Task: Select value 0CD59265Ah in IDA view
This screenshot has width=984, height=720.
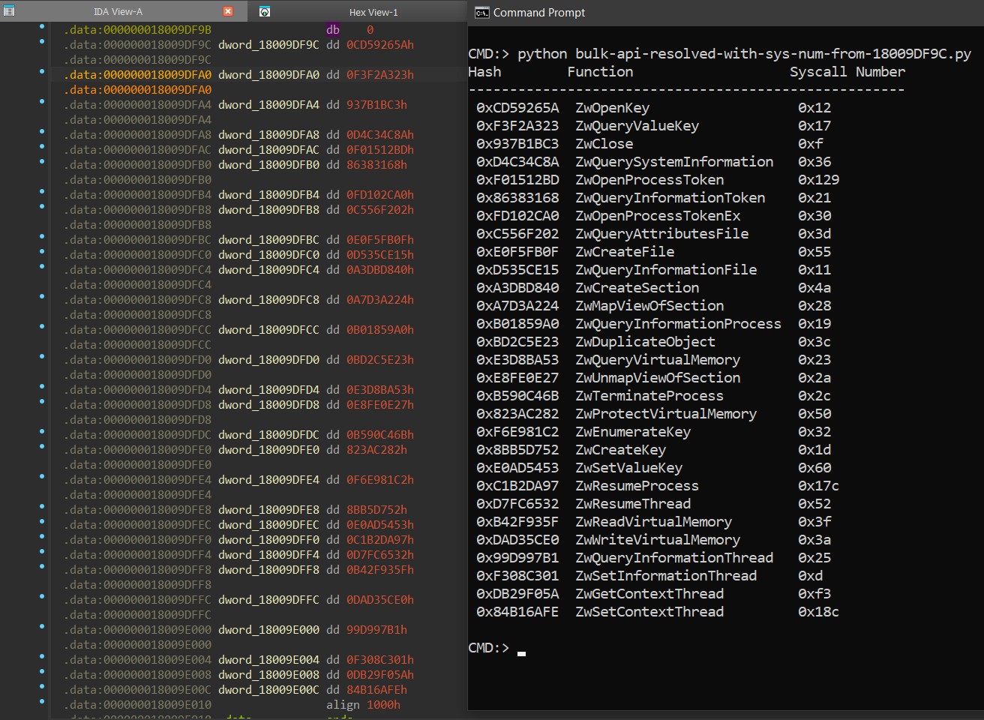Action: [x=380, y=45]
